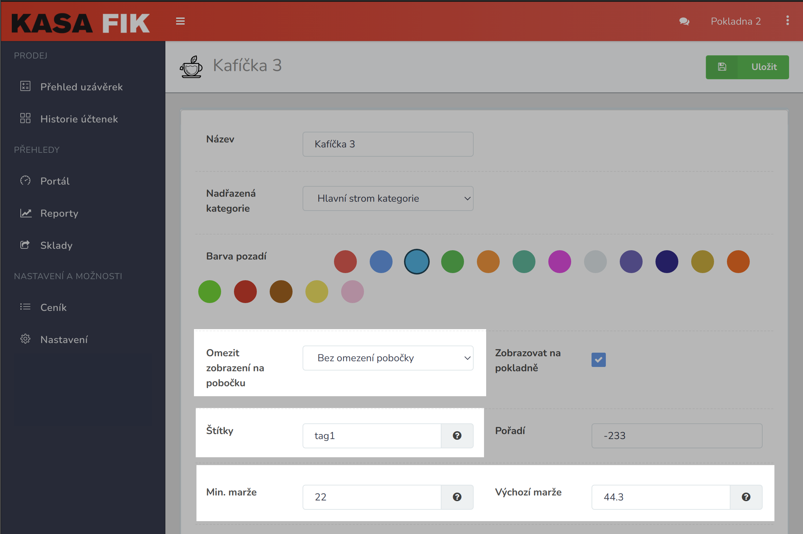Click the Sklady share icon
The width and height of the screenshot is (803, 534).
[25, 245]
